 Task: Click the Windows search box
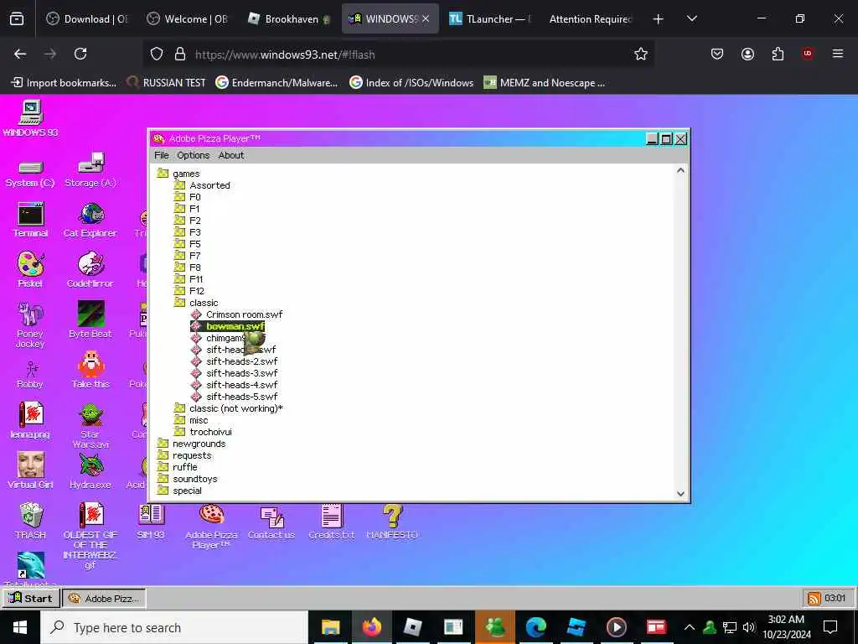coord(174,627)
